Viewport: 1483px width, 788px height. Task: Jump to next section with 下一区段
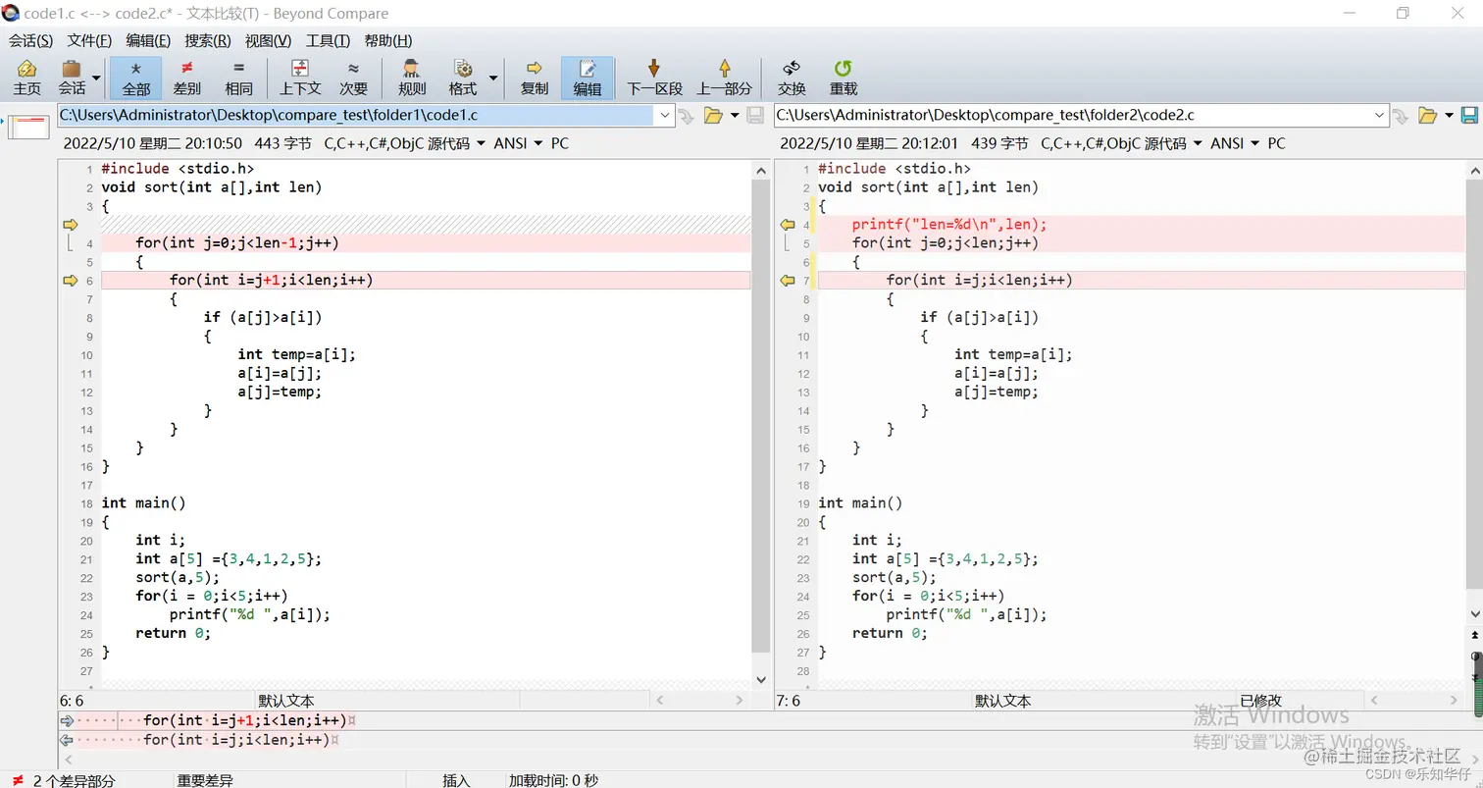coord(654,78)
